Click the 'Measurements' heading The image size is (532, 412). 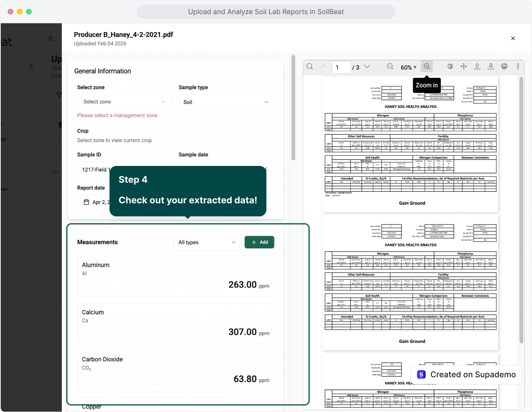[x=97, y=242]
